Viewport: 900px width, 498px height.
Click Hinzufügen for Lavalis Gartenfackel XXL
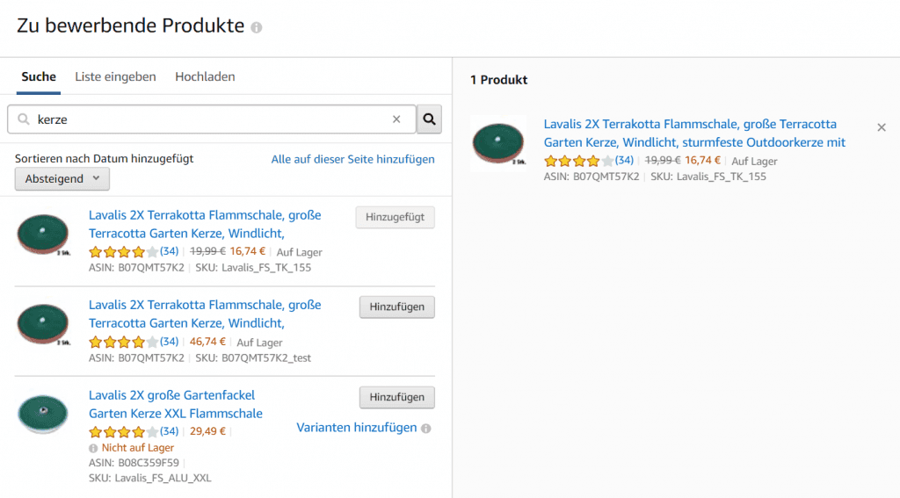click(396, 397)
